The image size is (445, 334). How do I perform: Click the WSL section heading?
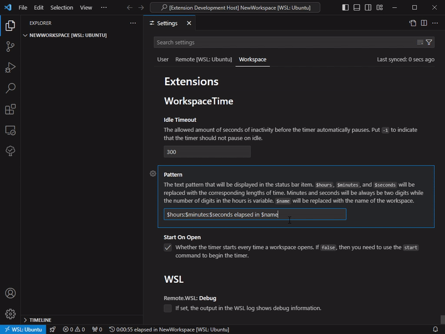point(174,279)
